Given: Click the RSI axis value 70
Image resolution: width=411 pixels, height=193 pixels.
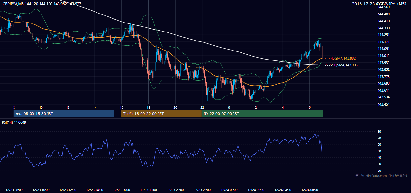Looking at the screenshot, I should pos(379,138).
